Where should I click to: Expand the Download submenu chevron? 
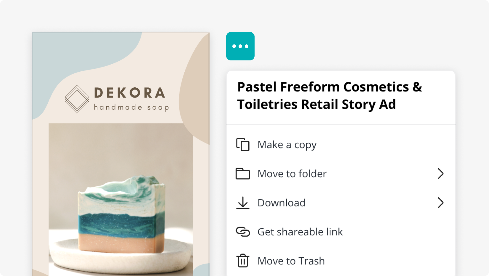[x=441, y=203]
